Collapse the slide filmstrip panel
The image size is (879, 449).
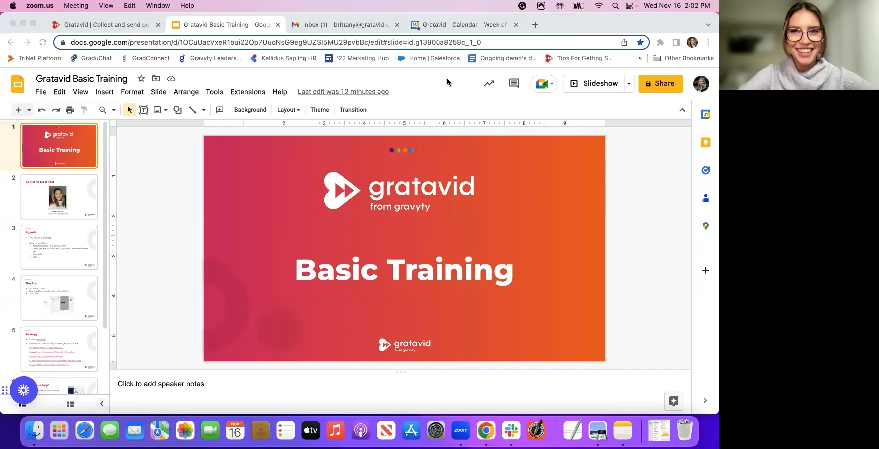pyautogui.click(x=102, y=404)
